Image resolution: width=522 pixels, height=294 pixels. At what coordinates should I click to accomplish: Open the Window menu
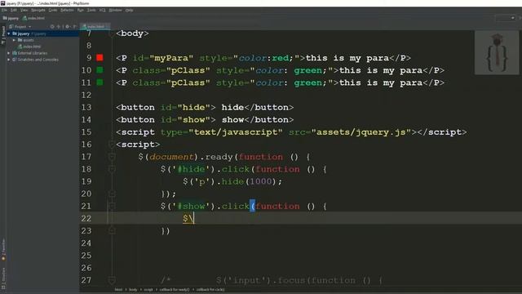coord(115,11)
